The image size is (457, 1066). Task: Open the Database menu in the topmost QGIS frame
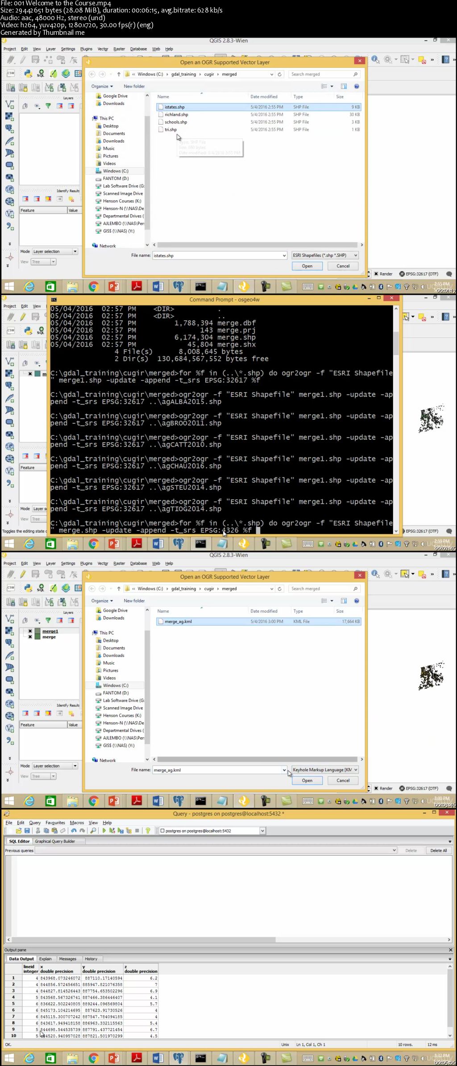point(138,49)
